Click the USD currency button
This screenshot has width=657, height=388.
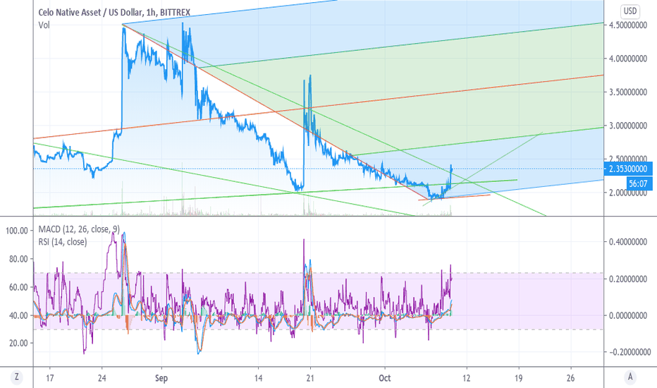(630, 11)
